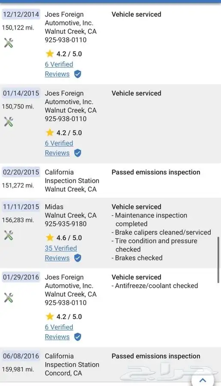
Task: Select the 02/20/2015 date label
Action: (x=21, y=172)
